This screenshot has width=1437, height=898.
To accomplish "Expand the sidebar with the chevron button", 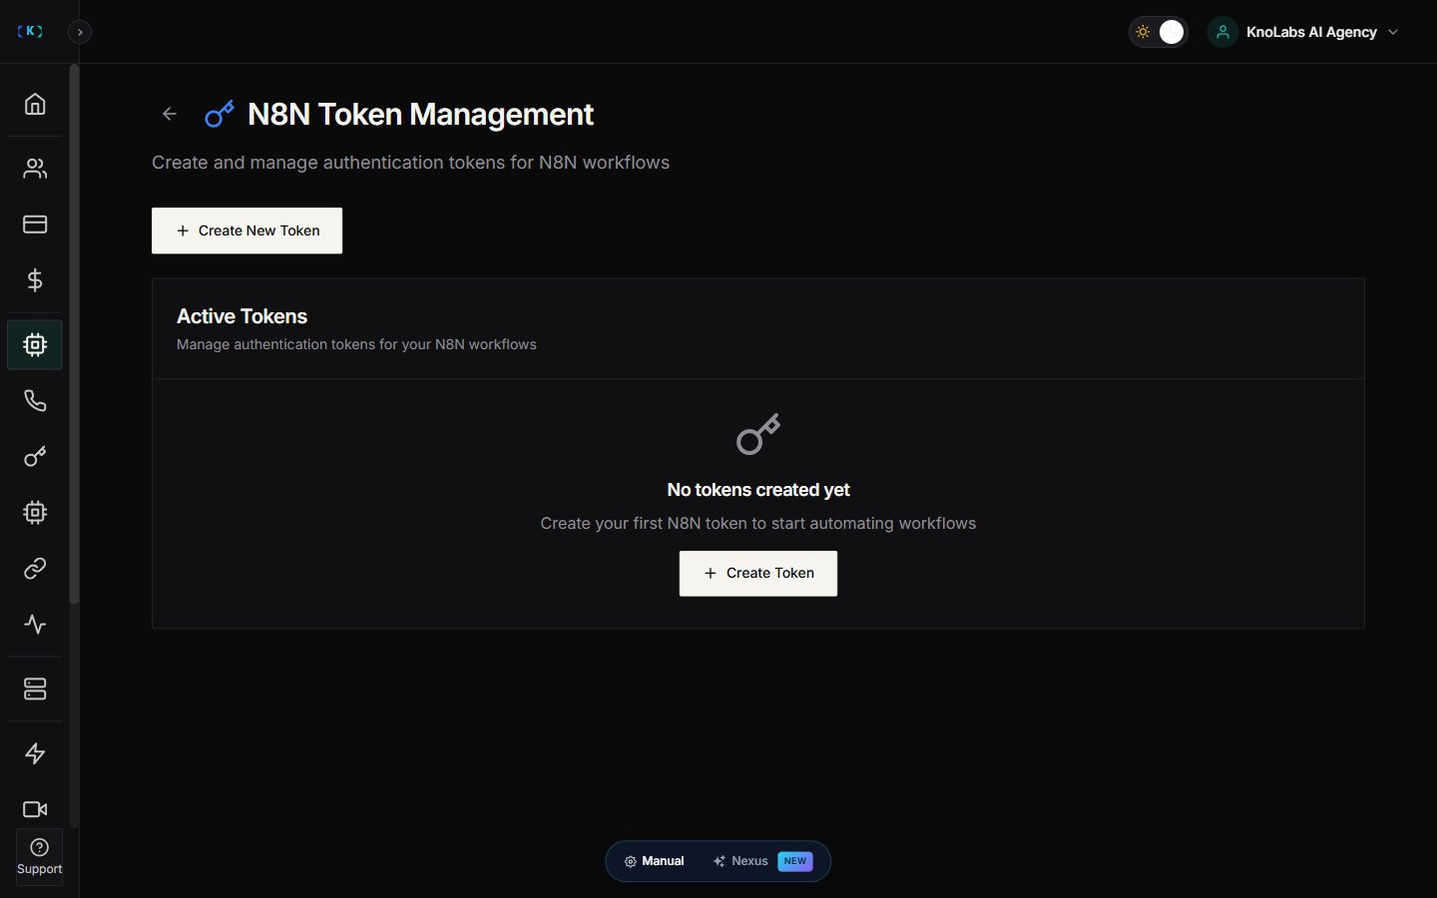I will click(80, 32).
